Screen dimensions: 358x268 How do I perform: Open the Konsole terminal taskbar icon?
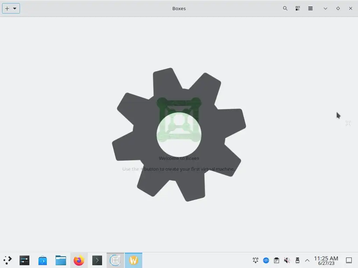97,260
